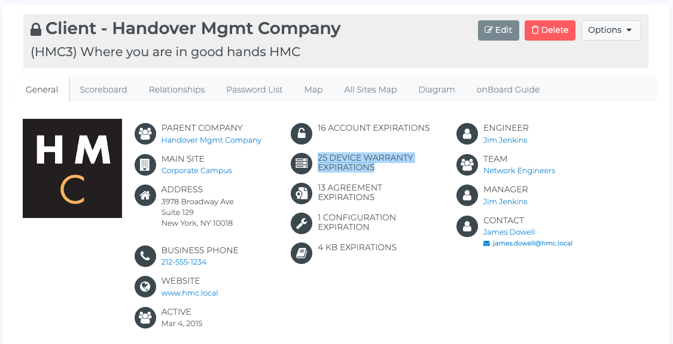Click the website globe icon

[145, 287]
